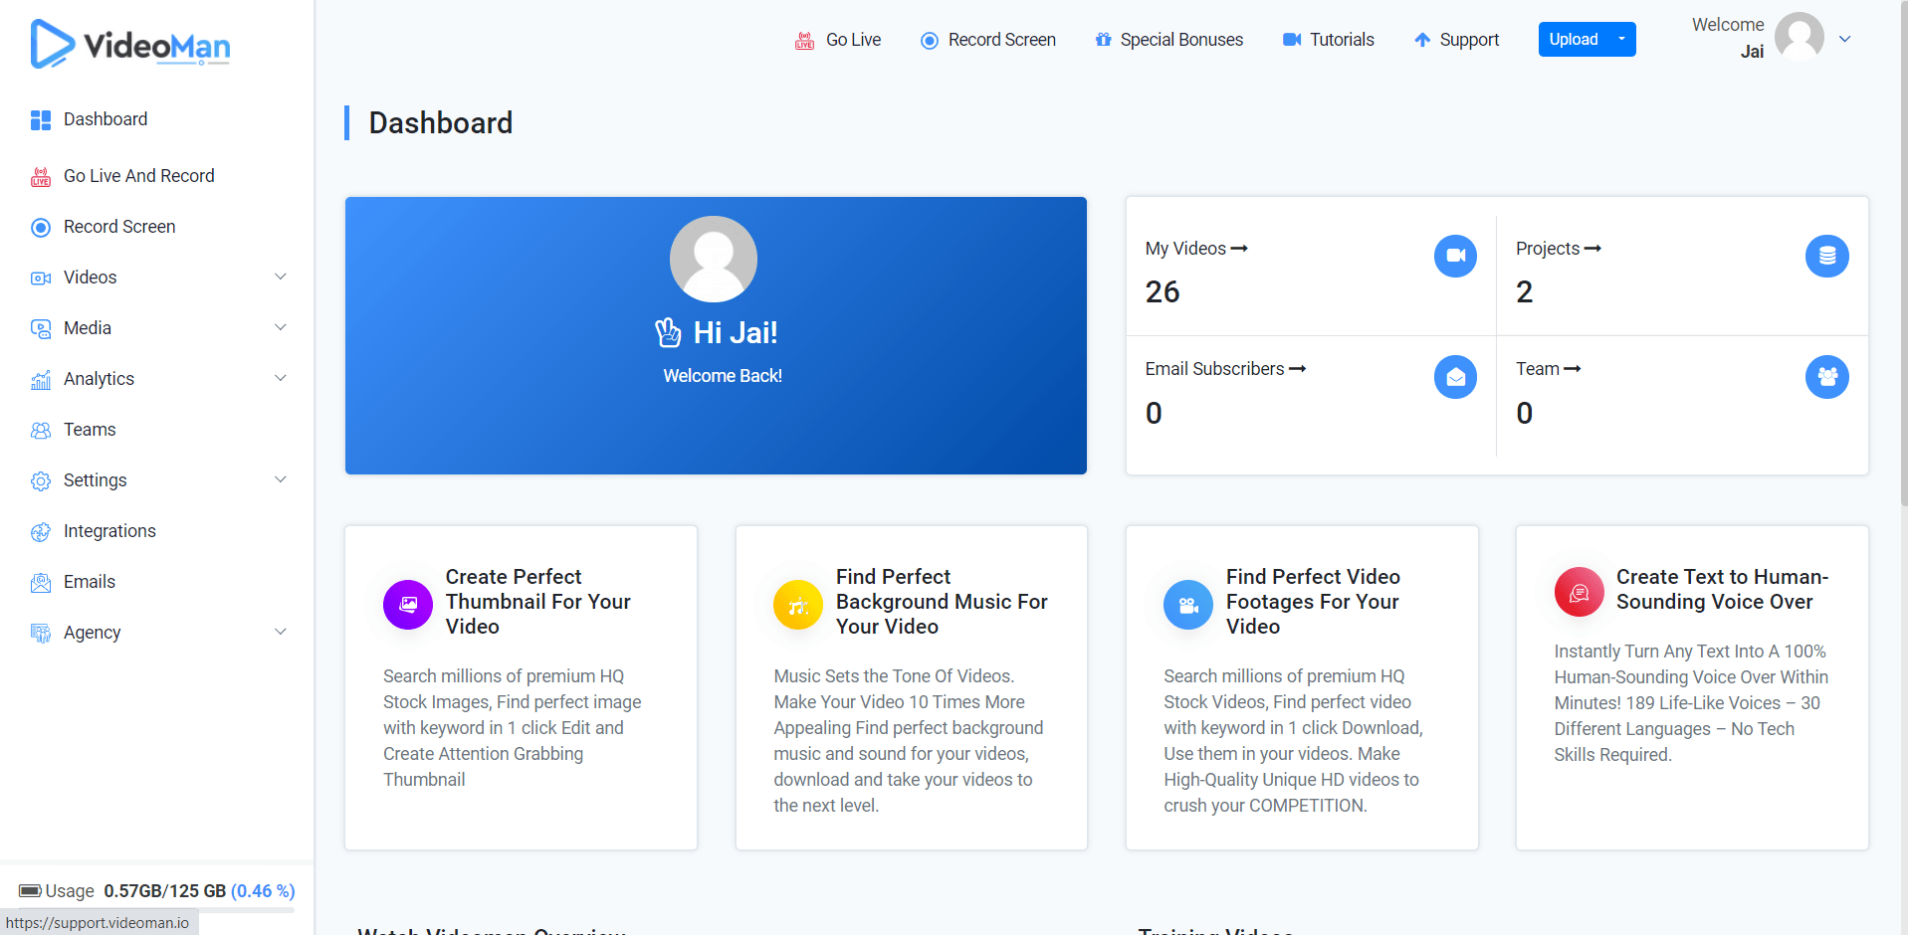The image size is (1908, 935).
Task: Click the Tutorials video camera icon
Action: [x=1292, y=40]
